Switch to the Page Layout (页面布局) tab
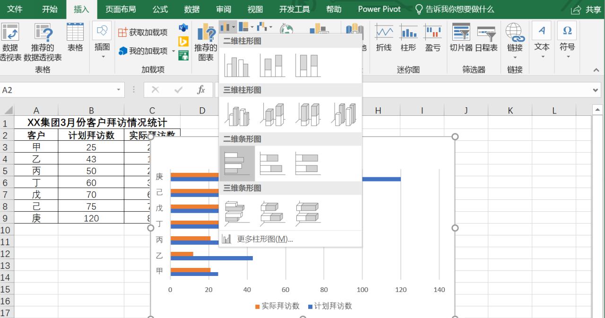Image resolution: width=605 pixels, height=318 pixels. tap(120, 9)
